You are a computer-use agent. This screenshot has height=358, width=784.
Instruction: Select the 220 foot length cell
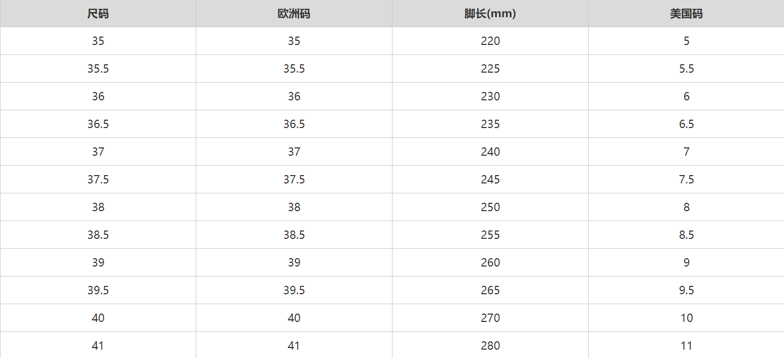pos(490,41)
